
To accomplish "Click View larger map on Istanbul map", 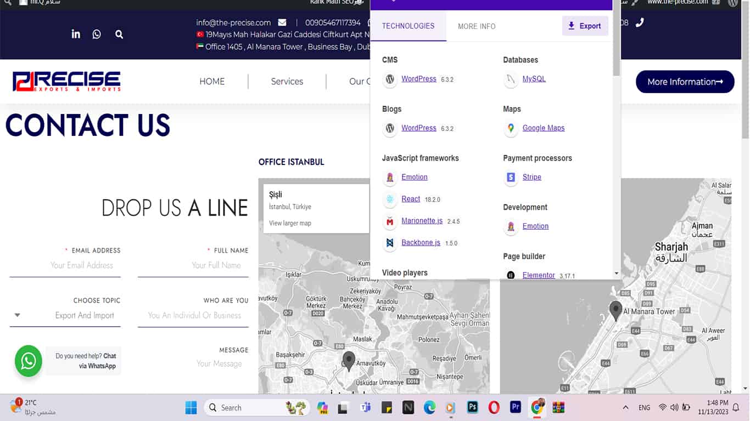I will tap(290, 223).
